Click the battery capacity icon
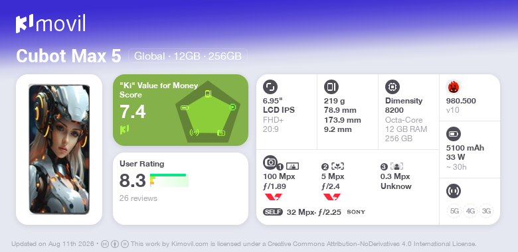The image size is (518, 252). coord(453,134)
